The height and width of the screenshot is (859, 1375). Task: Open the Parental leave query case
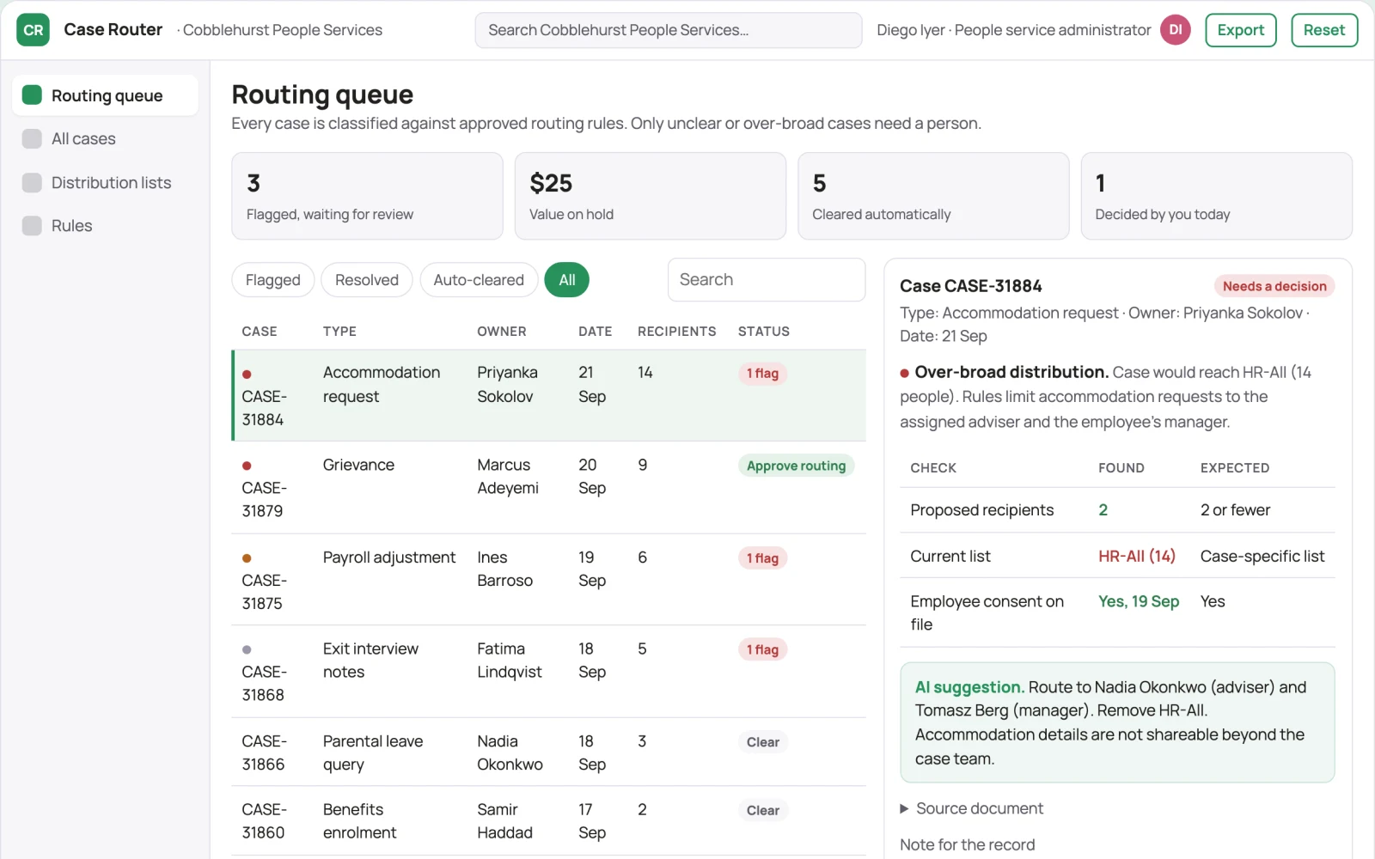click(549, 752)
